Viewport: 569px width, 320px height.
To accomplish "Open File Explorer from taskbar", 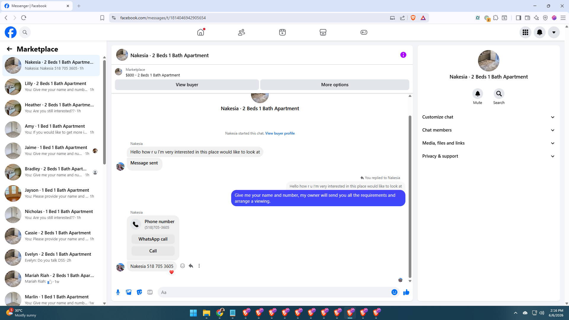I will pos(207,313).
